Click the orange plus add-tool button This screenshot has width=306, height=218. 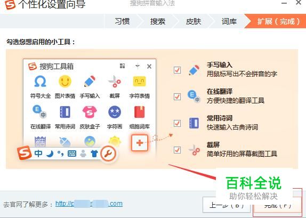tap(140, 143)
